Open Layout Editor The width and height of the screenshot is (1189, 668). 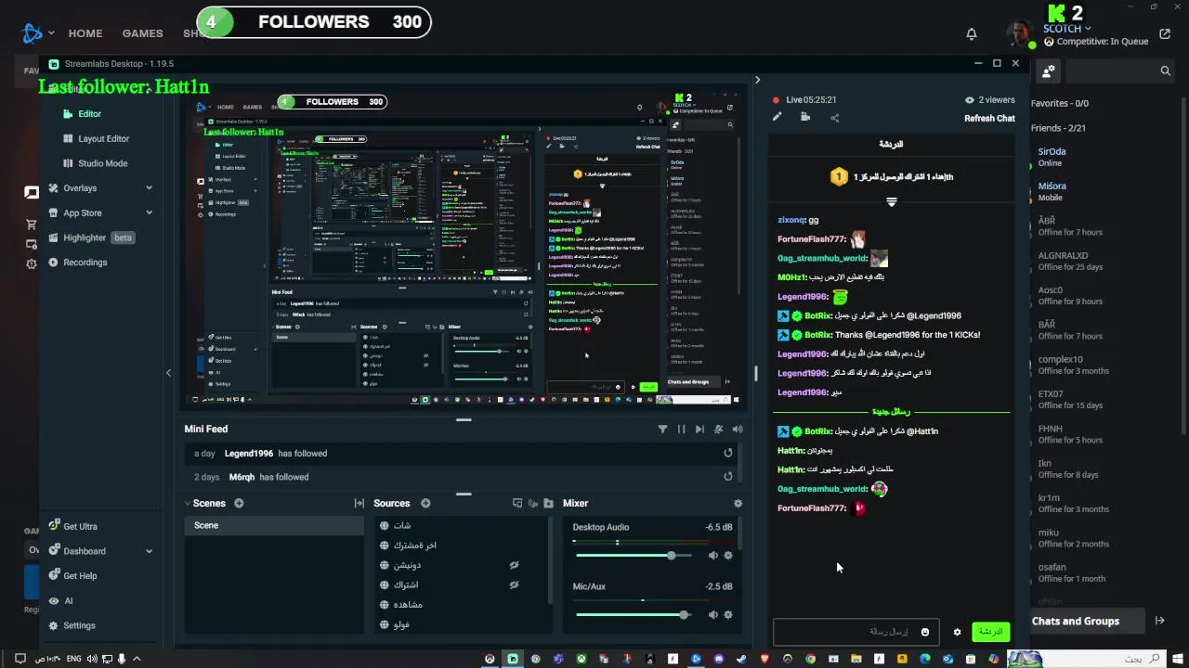[x=103, y=139]
